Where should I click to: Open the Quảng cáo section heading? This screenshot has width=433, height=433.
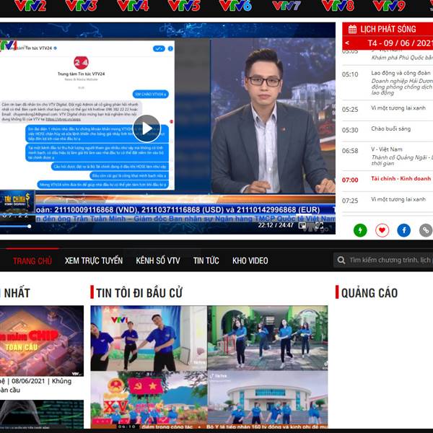point(369,293)
